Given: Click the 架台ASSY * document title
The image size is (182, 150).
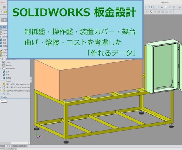Looking at the screenshot, I should (x=166, y=2).
